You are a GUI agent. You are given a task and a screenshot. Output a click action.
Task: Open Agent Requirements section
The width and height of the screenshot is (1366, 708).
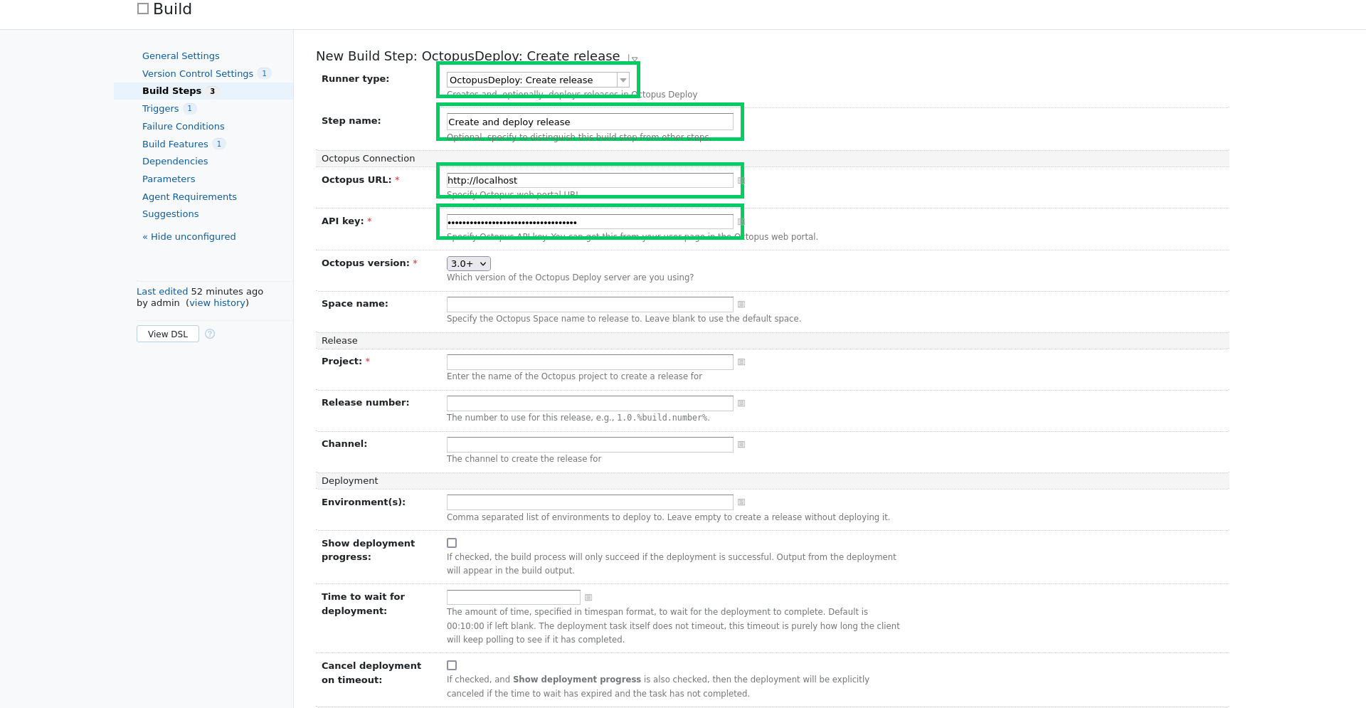[189, 196]
